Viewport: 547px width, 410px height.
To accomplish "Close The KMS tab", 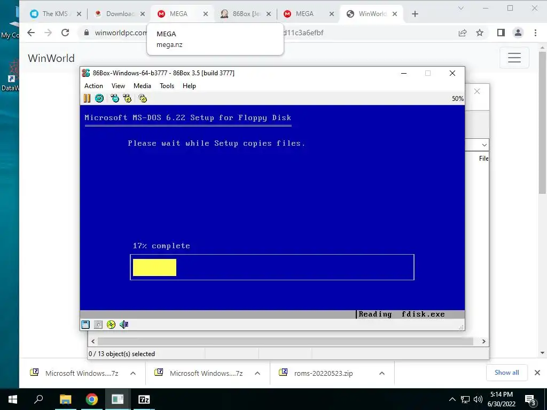I will pos(79,14).
